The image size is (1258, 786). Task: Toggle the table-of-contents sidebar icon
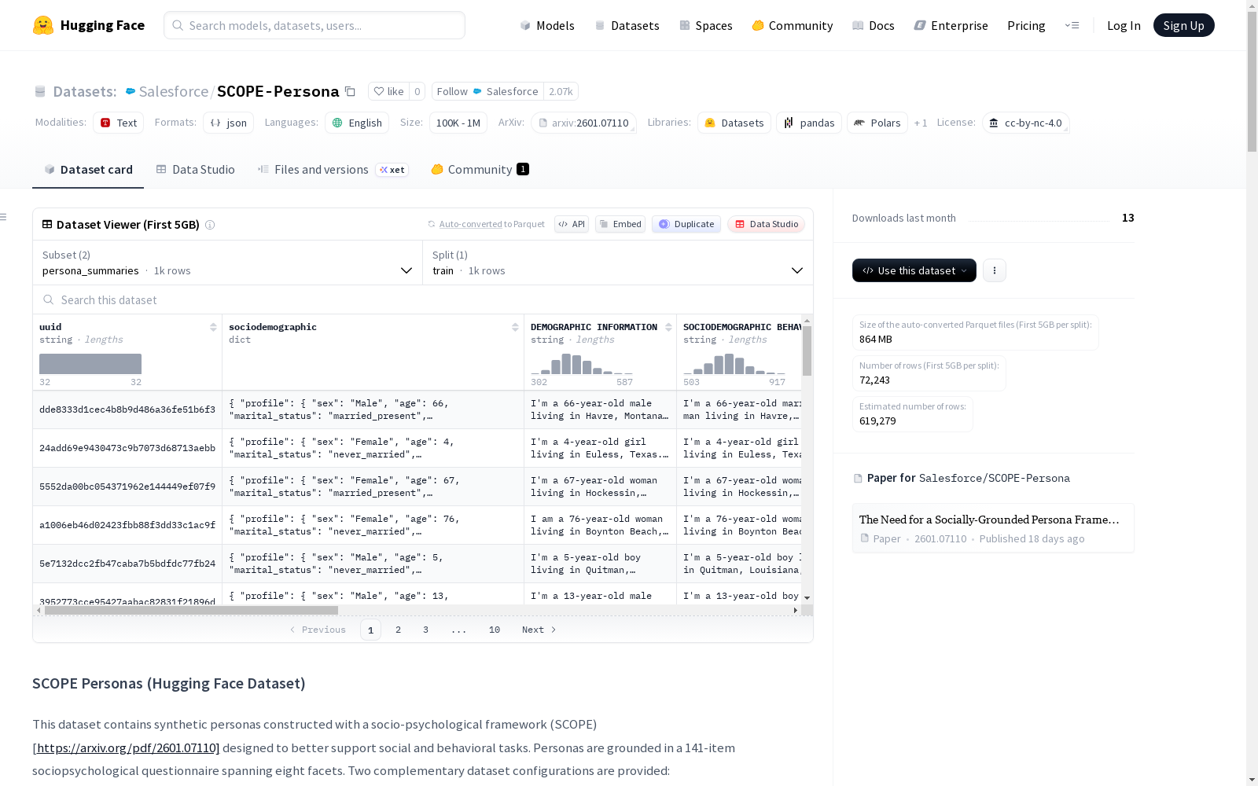4,217
